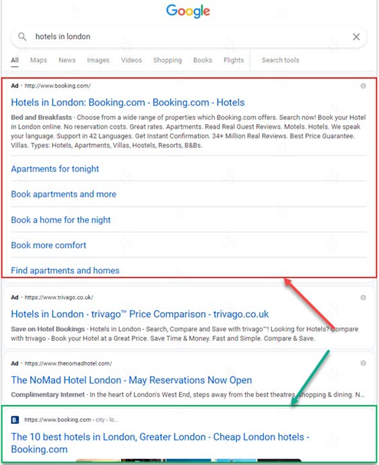Image resolution: width=379 pixels, height=465 pixels.
Task: Open the Book a home for the night link
Action: 61,220
